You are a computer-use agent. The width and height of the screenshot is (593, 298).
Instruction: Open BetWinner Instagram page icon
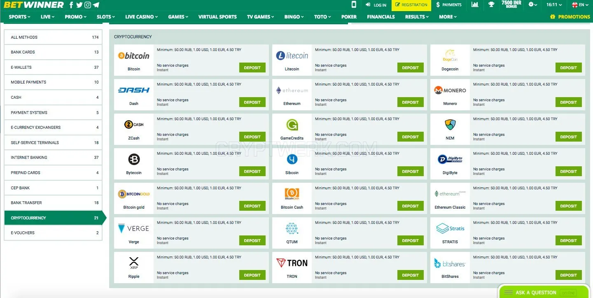(x=88, y=5)
